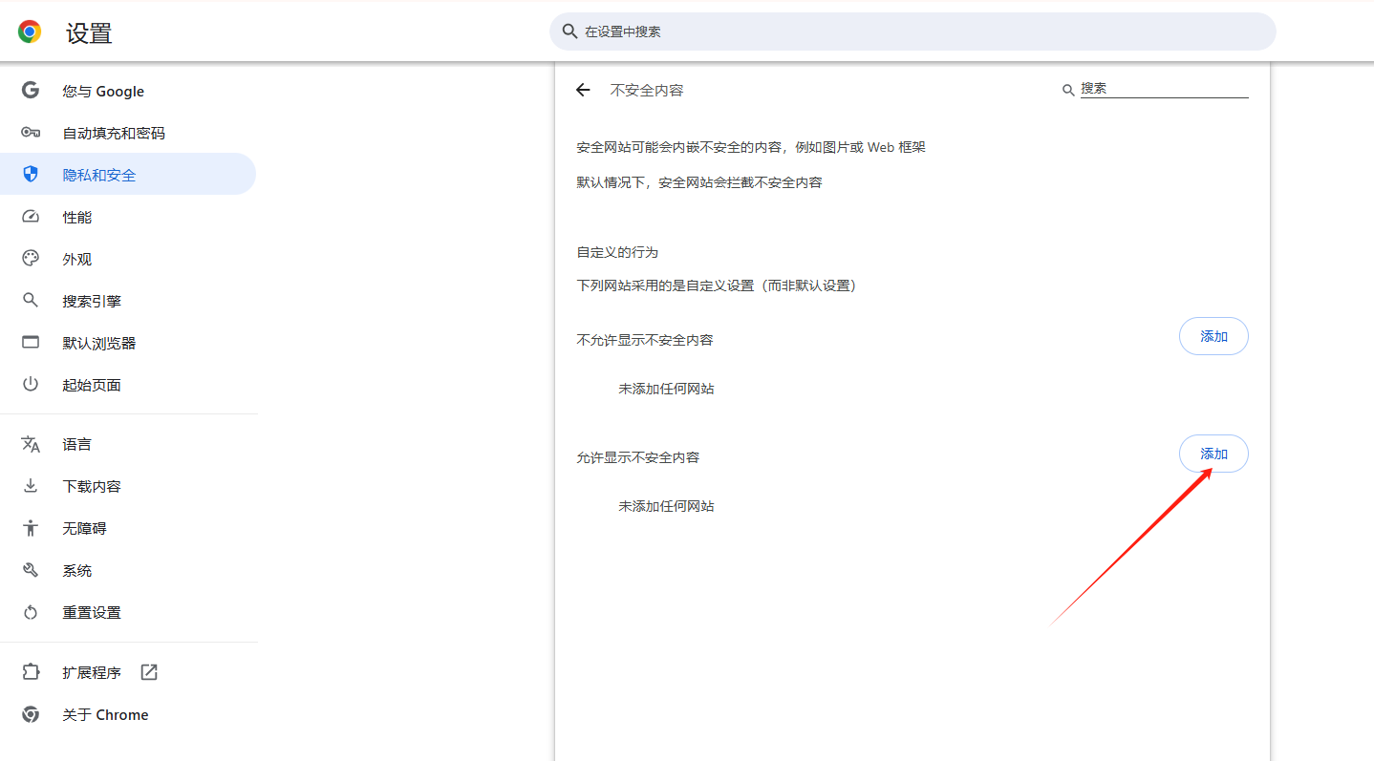Open the 语言 section

pos(128,444)
